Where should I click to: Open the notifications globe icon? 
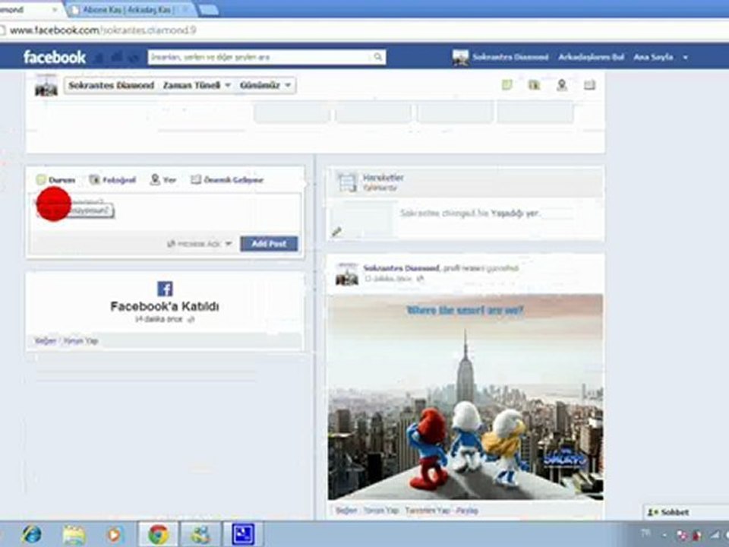pyautogui.click(x=134, y=58)
